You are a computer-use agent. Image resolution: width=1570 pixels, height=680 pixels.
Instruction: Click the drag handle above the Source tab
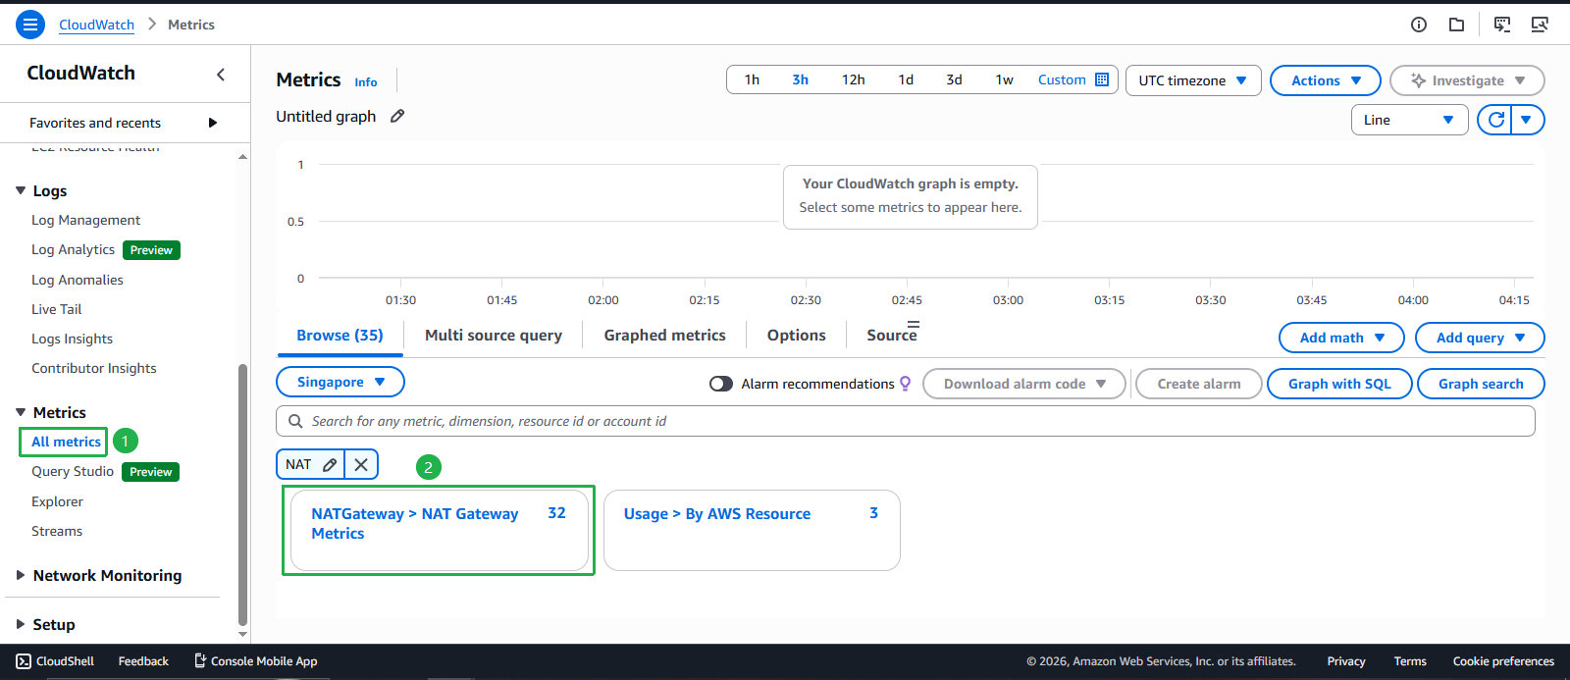[914, 324]
